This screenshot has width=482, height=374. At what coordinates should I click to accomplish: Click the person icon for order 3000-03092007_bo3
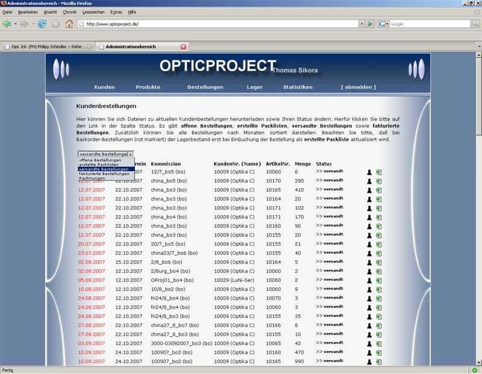click(369, 344)
